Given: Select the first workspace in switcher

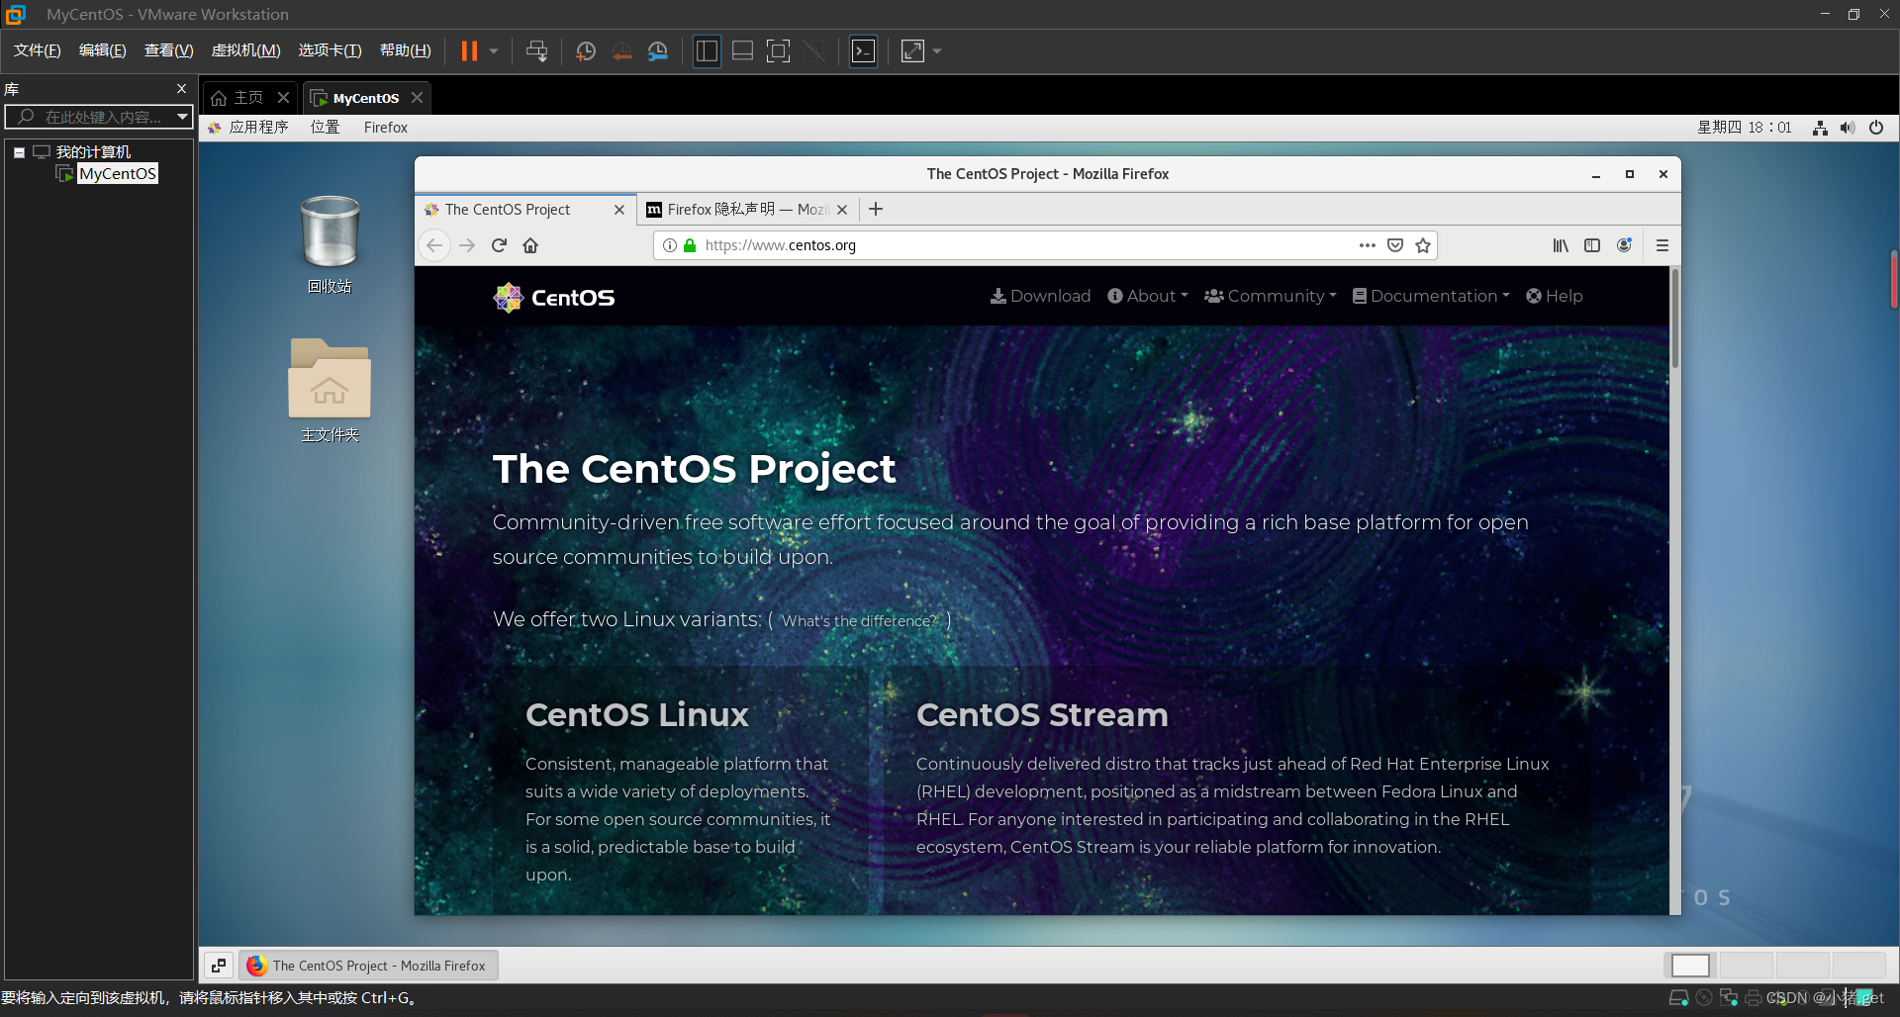Looking at the screenshot, I should (x=1690, y=966).
